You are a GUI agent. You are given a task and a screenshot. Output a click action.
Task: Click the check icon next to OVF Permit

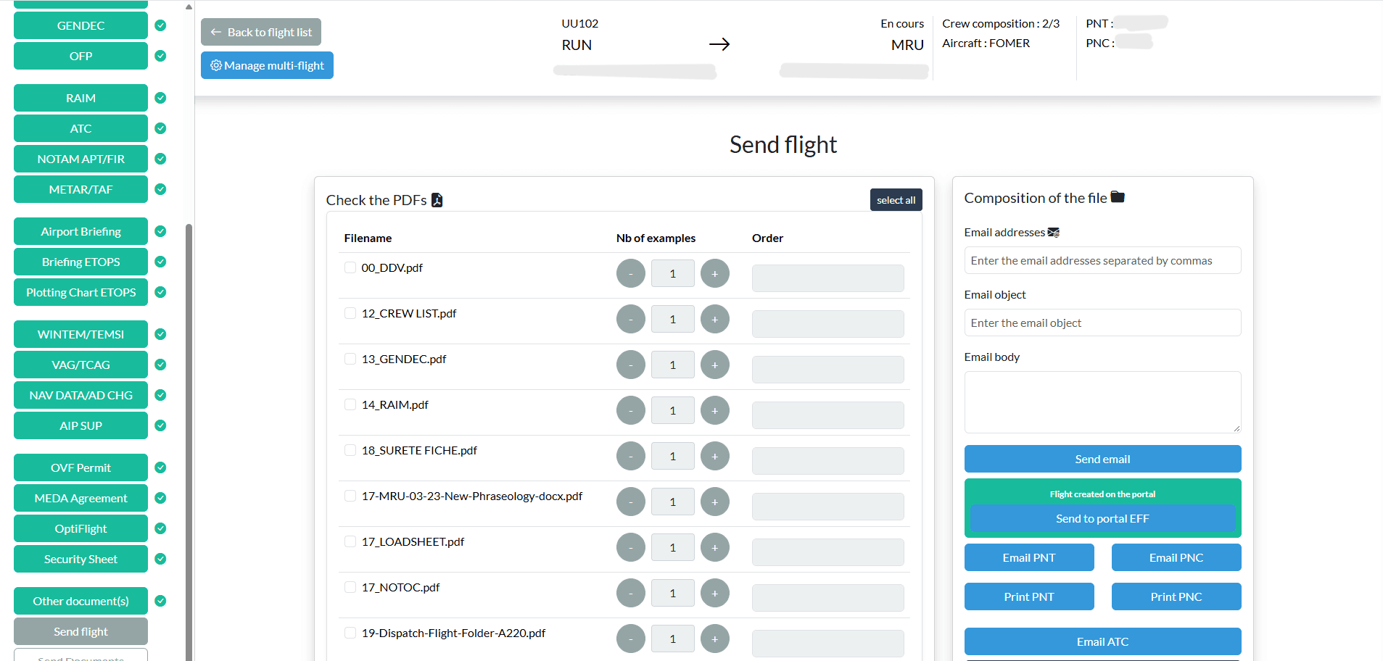[x=160, y=467]
